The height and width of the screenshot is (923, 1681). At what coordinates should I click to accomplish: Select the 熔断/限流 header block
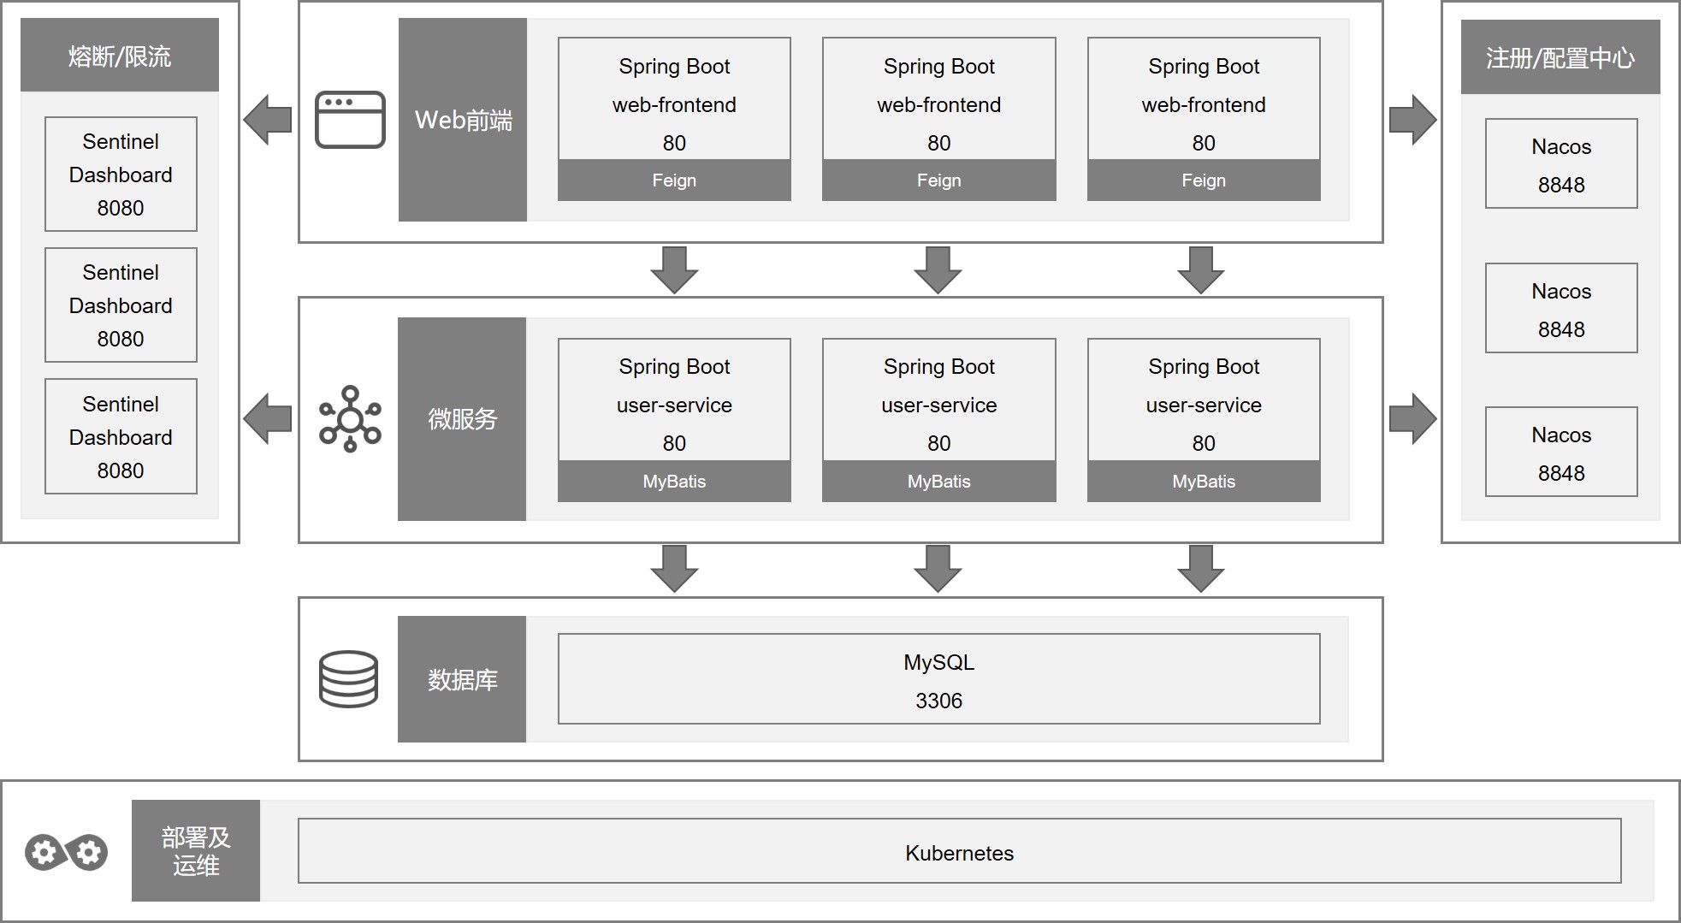(120, 56)
